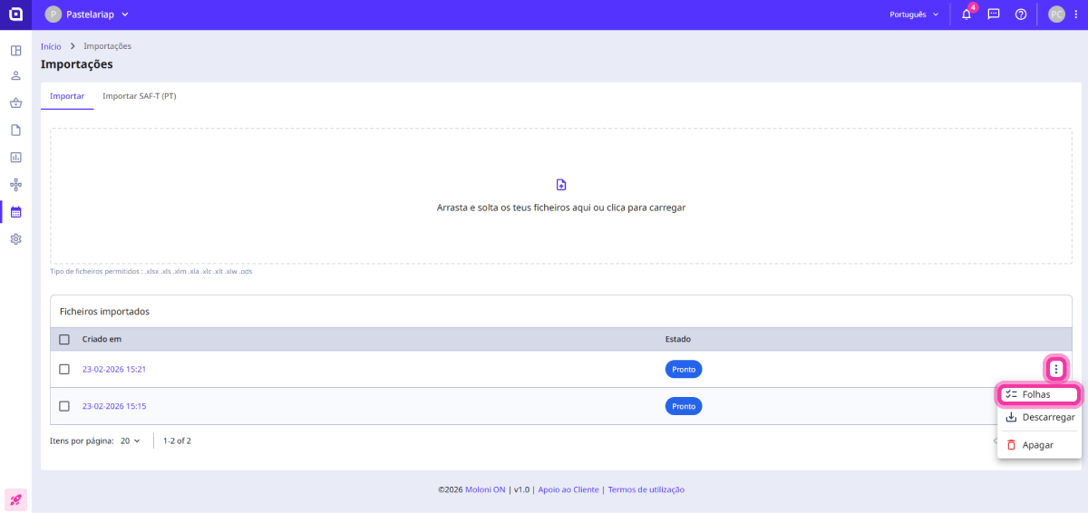Screen dimensions: 1088x513
Task: Open the notifications bell icon
Action: click(x=967, y=15)
